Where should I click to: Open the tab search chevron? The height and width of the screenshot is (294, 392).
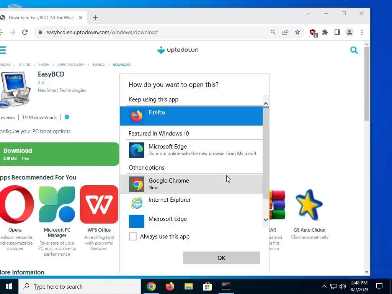point(309,13)
